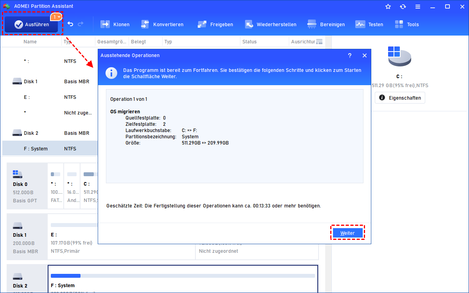Select the Disk 2 row in list
The height and width of the screenshot is (293, 469).
point(50,133)
